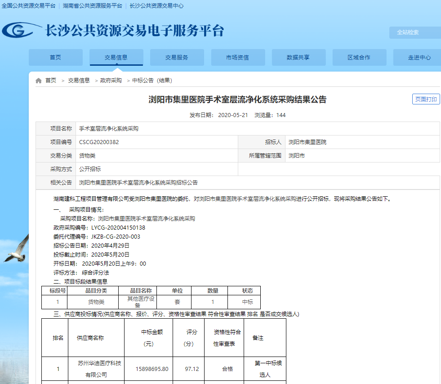Viewport: 441px width, 384px height.
Task: Click the announcement title heading
Action: click(237, 99)
